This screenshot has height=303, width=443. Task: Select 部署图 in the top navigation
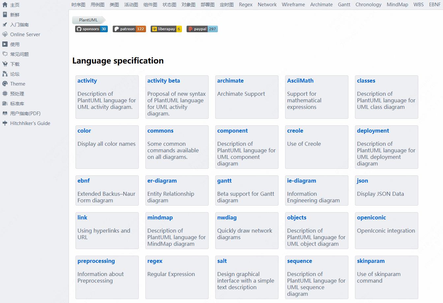click(207, 5)
